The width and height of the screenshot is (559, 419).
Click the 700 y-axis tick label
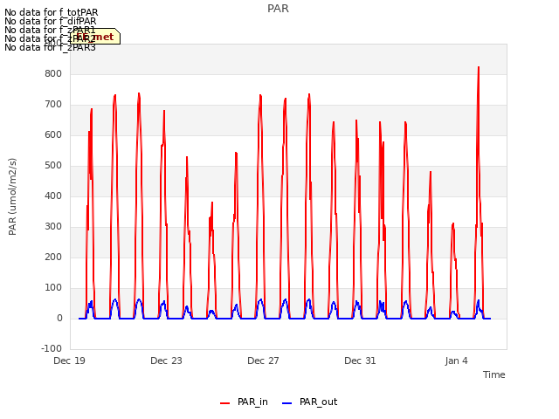click(53, 105)
